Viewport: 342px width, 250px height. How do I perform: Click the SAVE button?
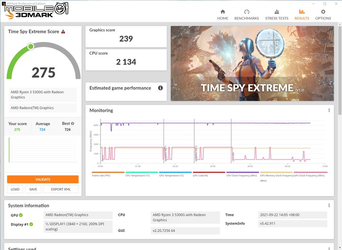pos(33,189)
